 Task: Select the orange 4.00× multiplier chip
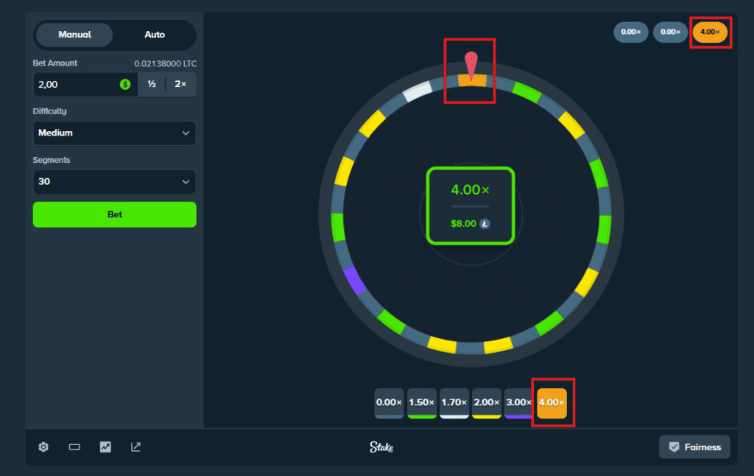click(552, 402)
